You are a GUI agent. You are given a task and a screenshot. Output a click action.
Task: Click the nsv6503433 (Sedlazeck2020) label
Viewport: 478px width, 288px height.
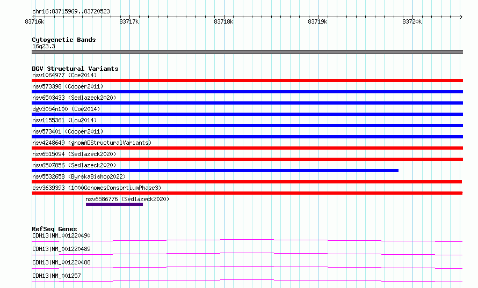click(x=74, y=98)
